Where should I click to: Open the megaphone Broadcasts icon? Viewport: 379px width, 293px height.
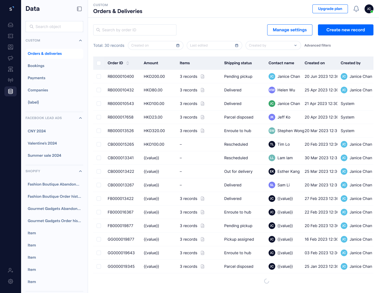pos(11,58)
